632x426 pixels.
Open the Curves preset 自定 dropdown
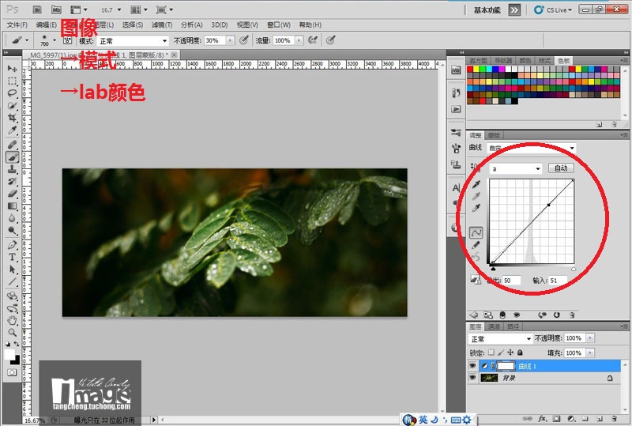tap(531, 148)
